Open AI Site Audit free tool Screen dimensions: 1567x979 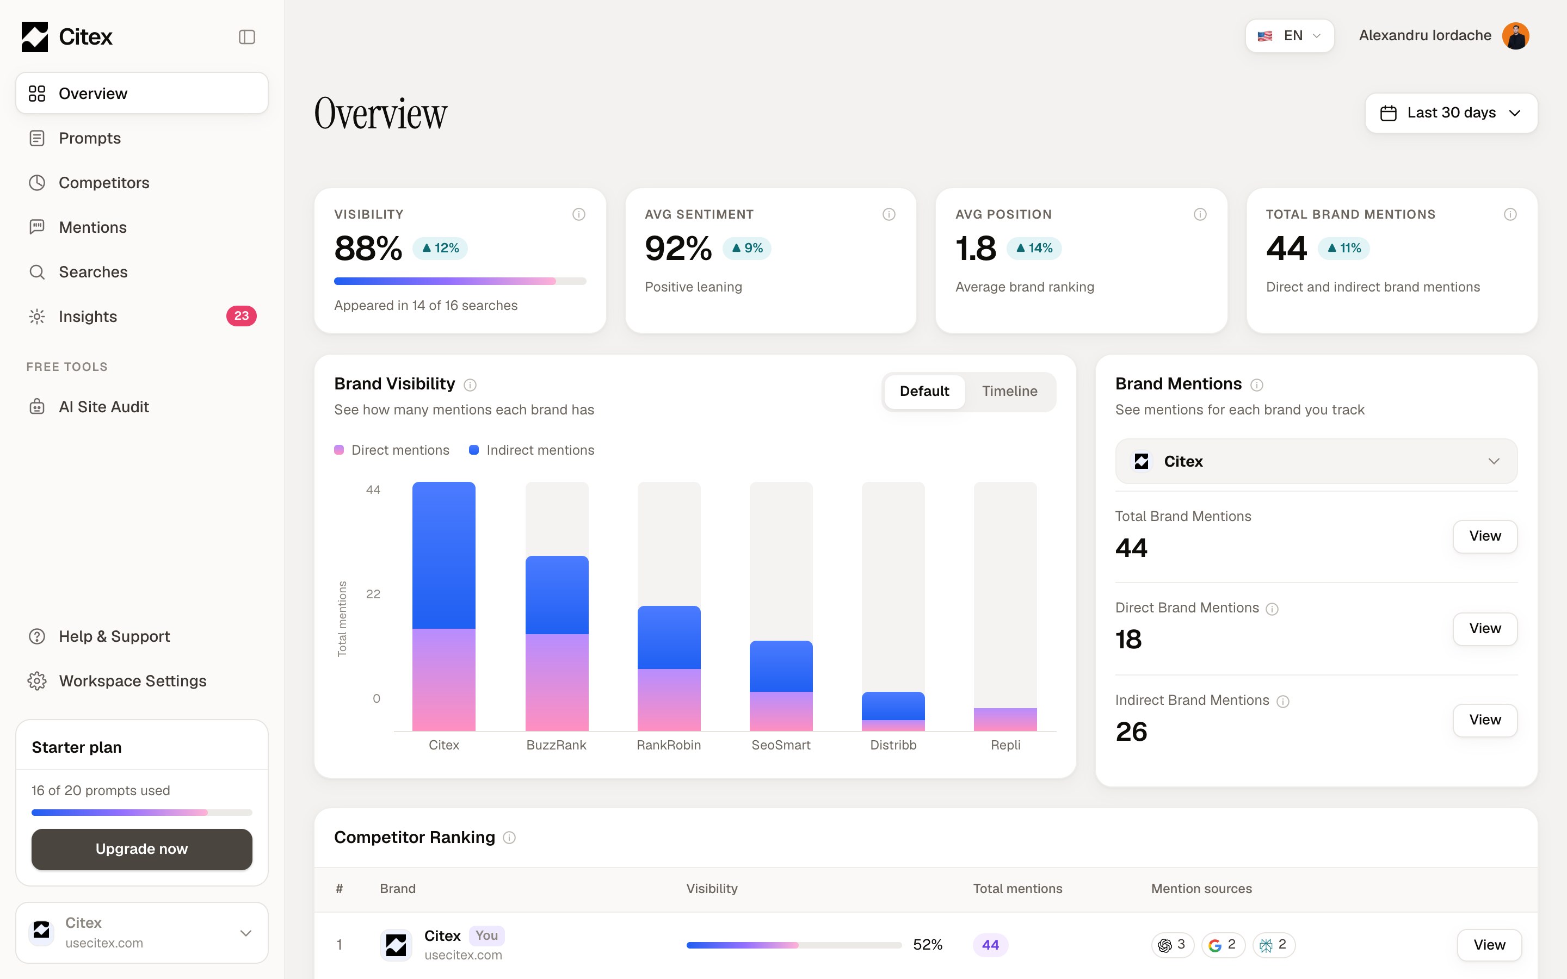click(x=142, y=407)
